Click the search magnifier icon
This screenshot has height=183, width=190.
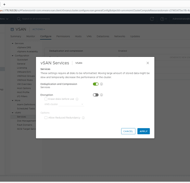point(19,19)
